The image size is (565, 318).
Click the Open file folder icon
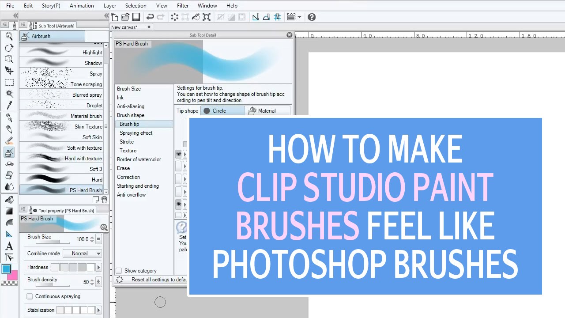[x=125, y=17]
